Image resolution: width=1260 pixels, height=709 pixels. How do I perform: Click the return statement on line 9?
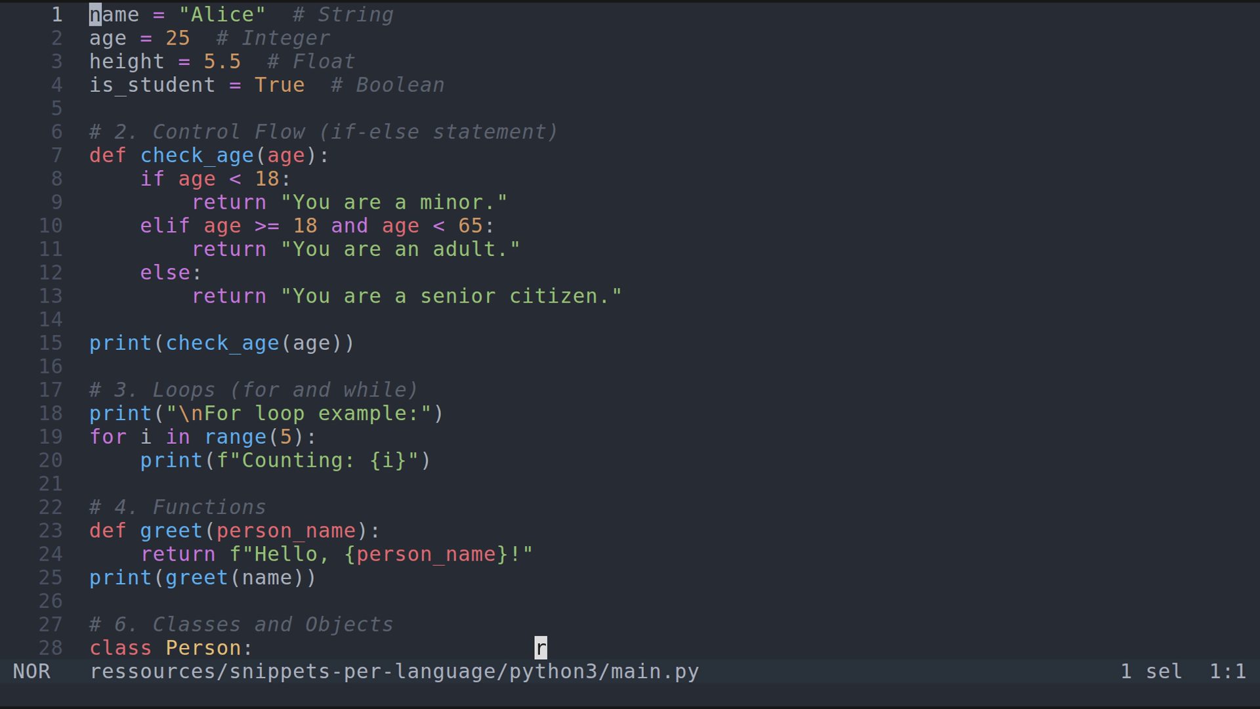tap(229, 202)
